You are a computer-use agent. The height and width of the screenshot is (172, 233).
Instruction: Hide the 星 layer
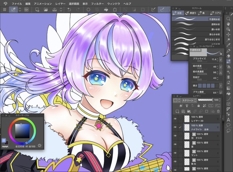175,145
